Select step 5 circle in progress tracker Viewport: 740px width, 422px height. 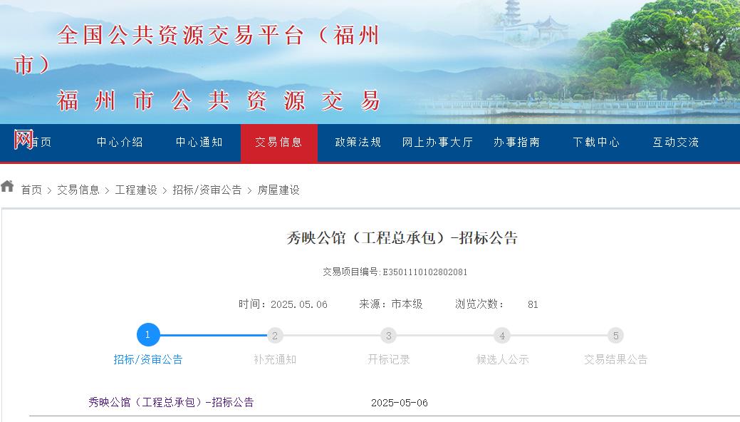616,336
